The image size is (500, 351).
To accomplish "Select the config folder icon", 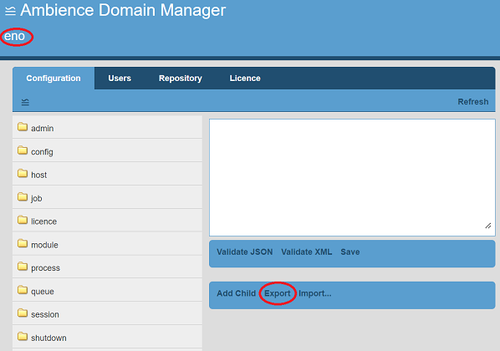I will tap(23, 150).
